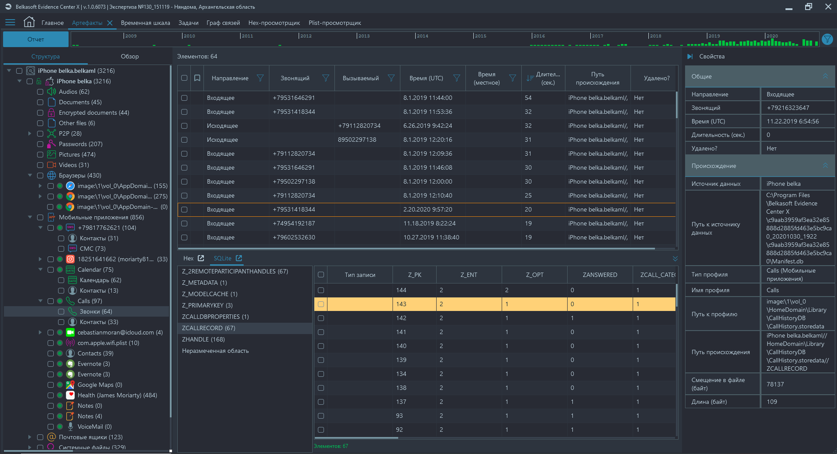Open the Граф связей tab
Viewport: 837px width, 454px height.
223,23
